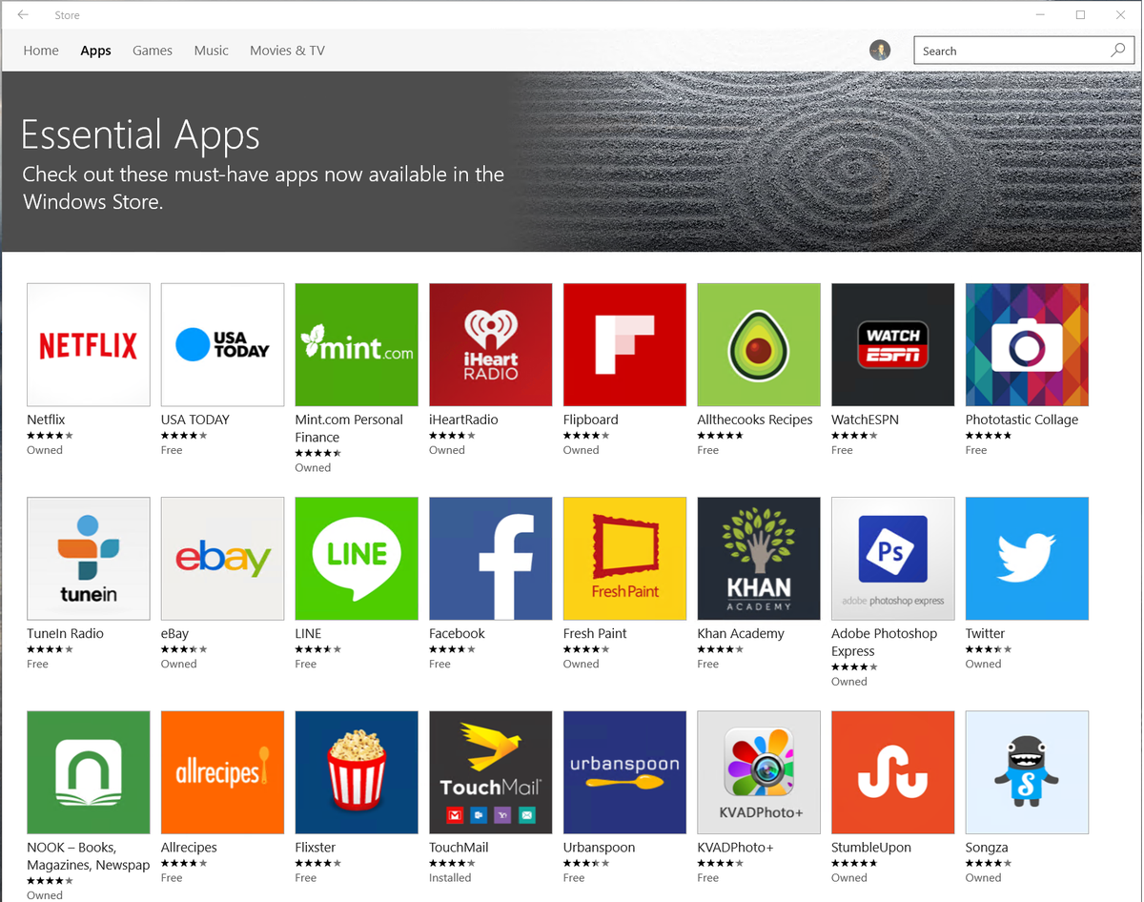Viewport: 1144px width, 902px height.
Task: Click the KVADPhoto+ title text
Action: [x=735, y=848]
